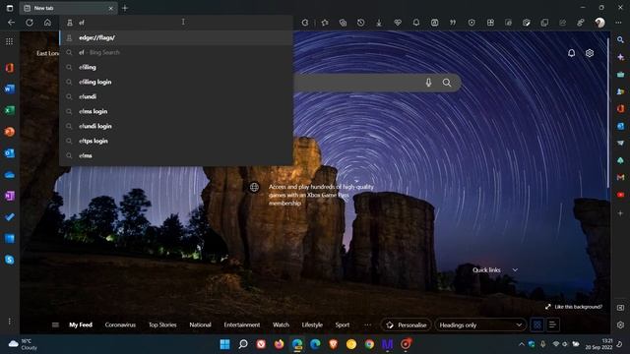Launch Word from the left sidebar
The width and height of the screenshot is (630, 354).
click(x=10, y=88)
